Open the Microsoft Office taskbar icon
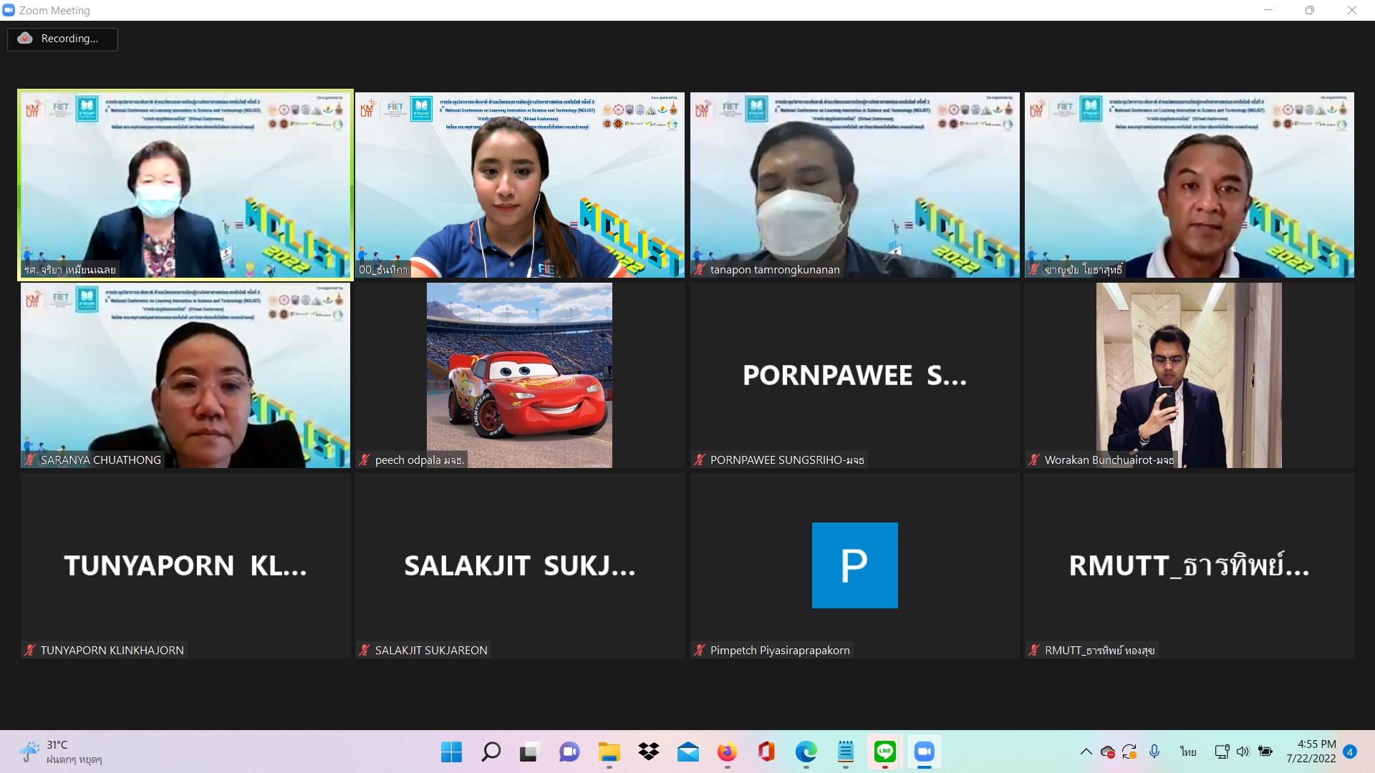Image resolution: width=1375 pixels, height=773 pixels. click(x=766, y=752)
